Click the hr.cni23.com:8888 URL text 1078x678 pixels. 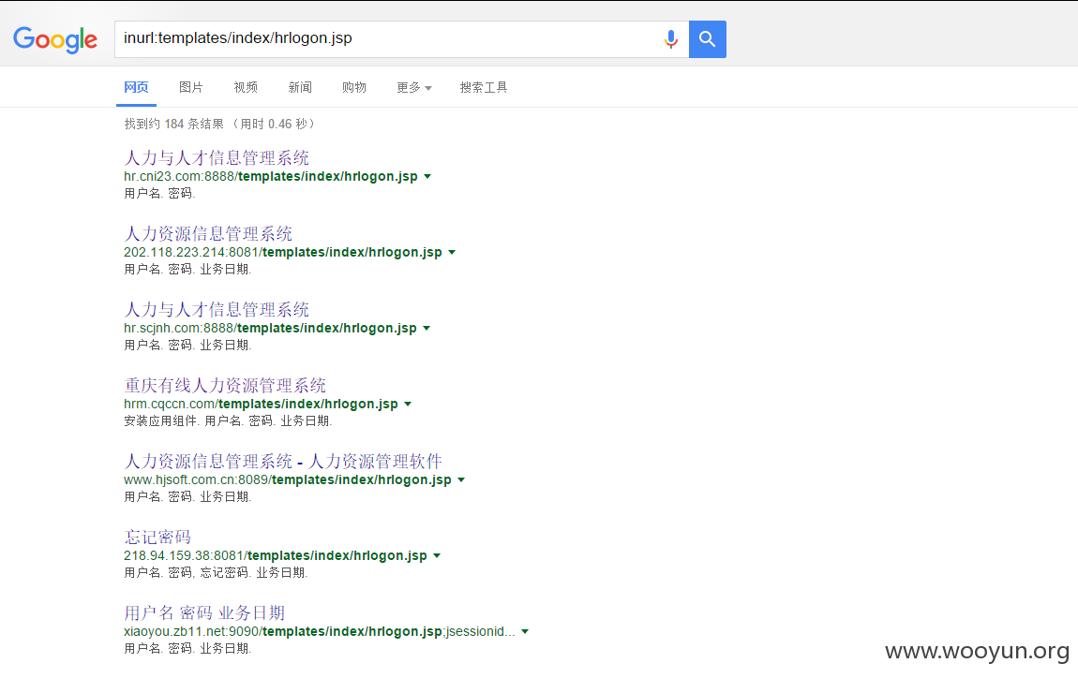point(271,177)
